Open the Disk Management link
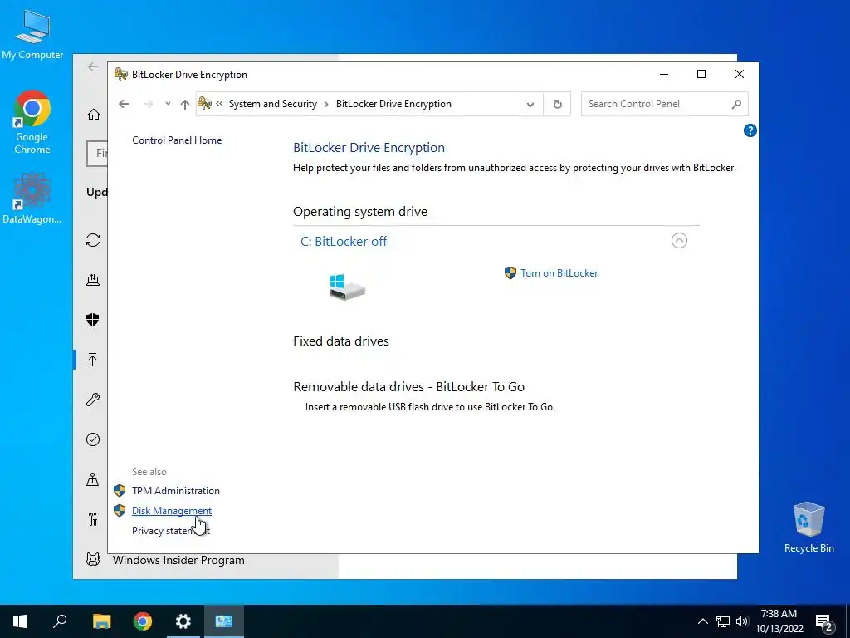Viewport: 850px width, 638px height. pyautogui.click(x=171, y=511)
